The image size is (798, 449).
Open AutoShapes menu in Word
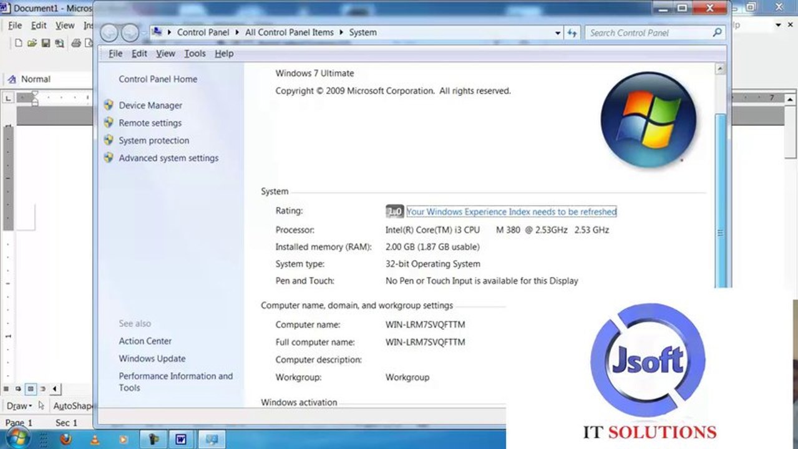coord(72,406)
